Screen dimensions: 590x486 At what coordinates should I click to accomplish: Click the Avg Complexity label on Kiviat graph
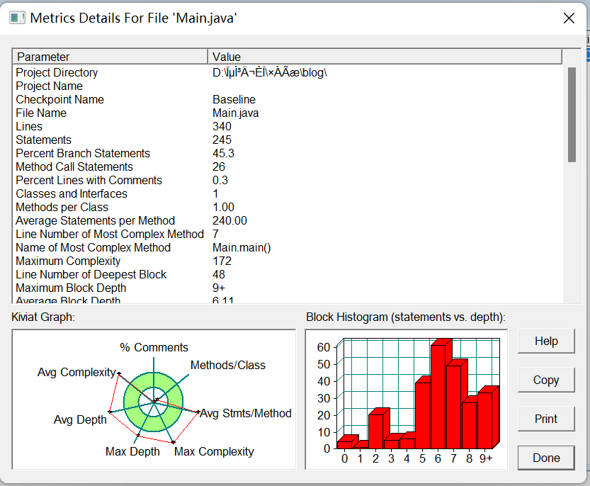coord(76,372)
